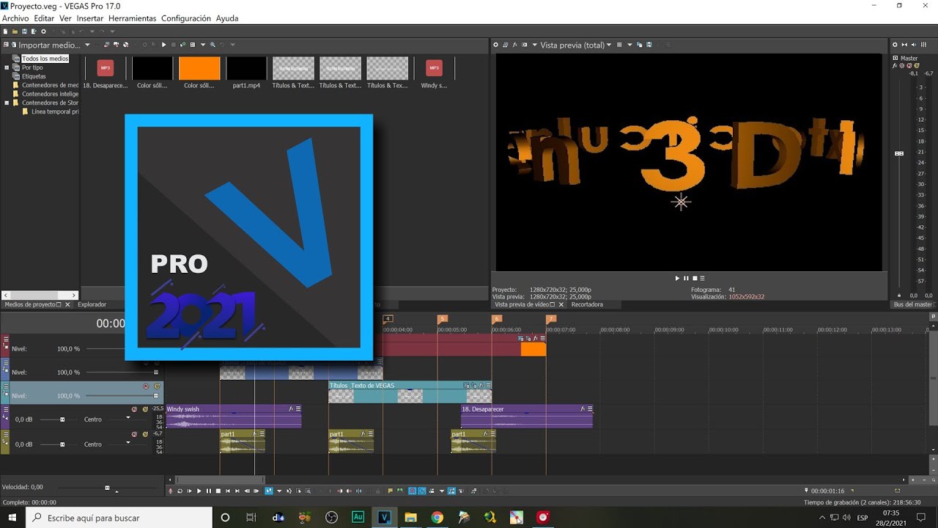
Task: Open the media views dropdown arrow
Action: click(x=203, y=45)
